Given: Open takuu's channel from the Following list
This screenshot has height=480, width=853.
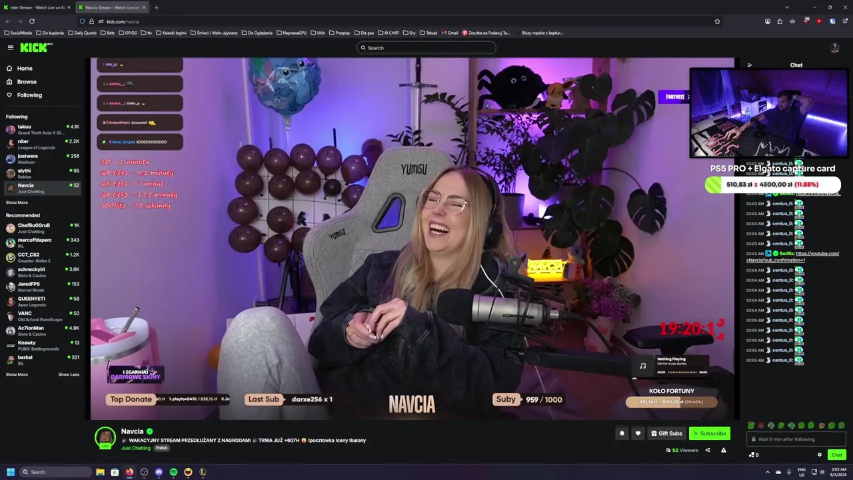Looking at the screenshot, I should pyautogui.click(x=42, y=129).
